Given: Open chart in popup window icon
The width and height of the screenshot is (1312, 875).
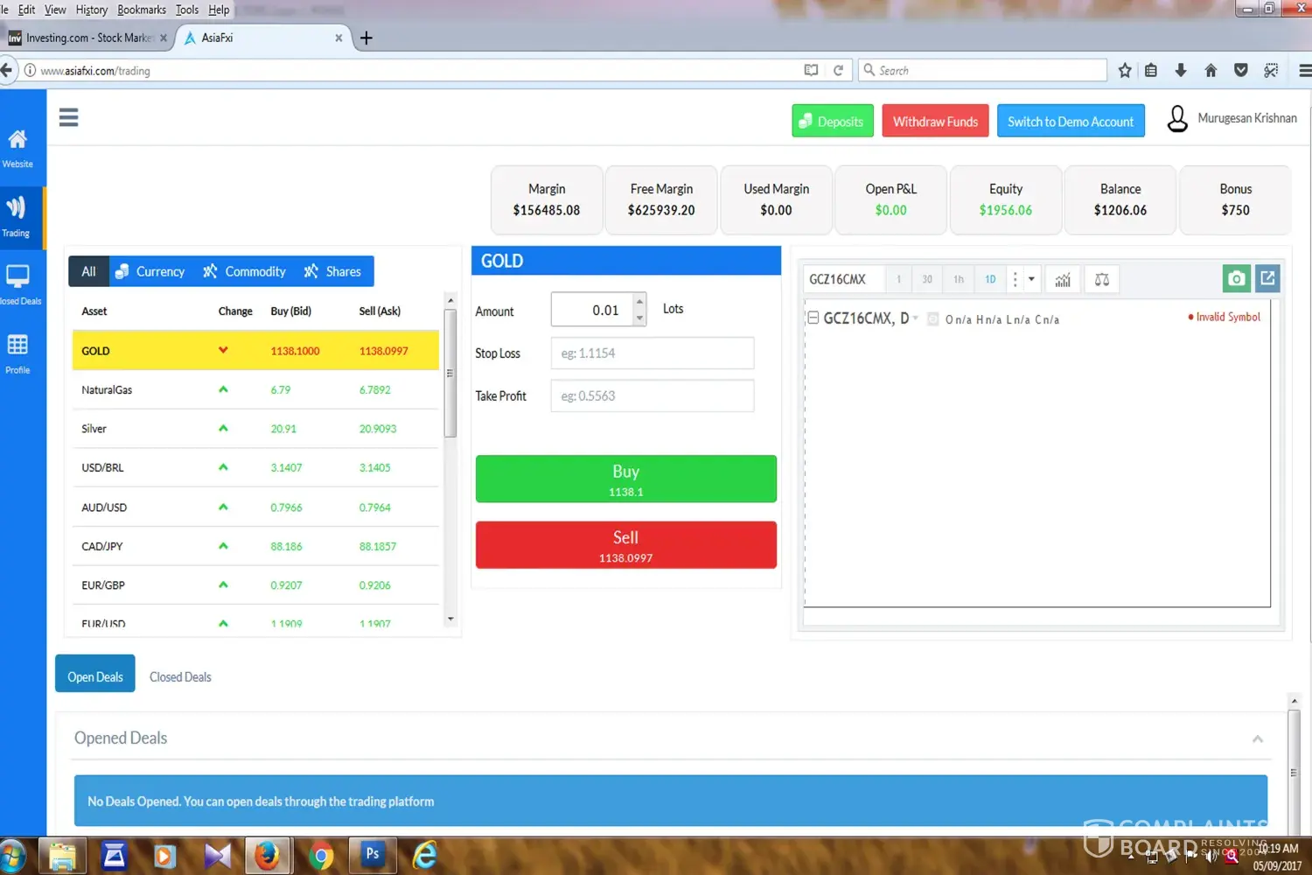Looking at the screenshot, I should (1267, 279).
